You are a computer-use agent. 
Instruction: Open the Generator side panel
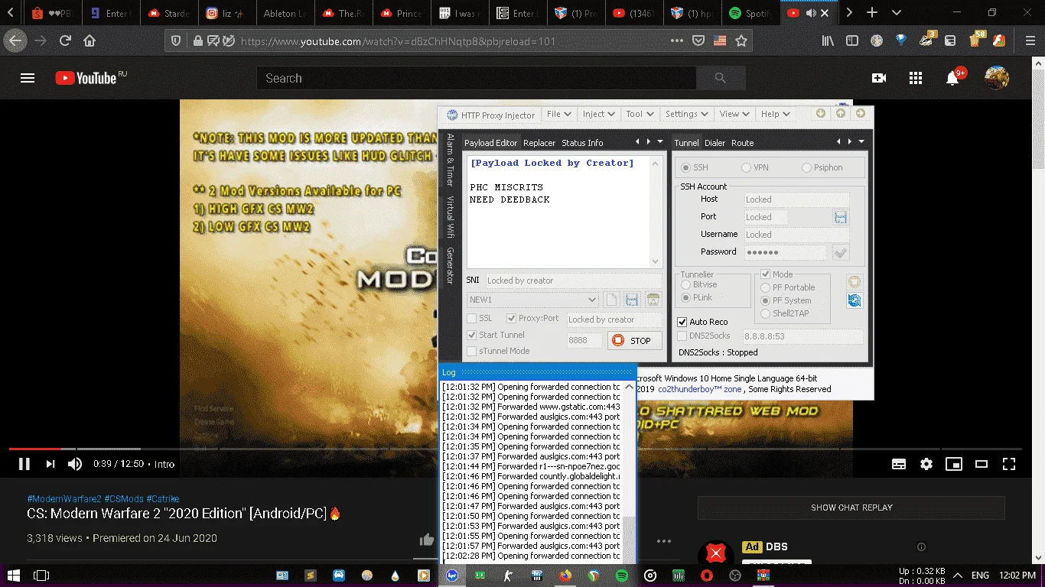coord(450,266)
